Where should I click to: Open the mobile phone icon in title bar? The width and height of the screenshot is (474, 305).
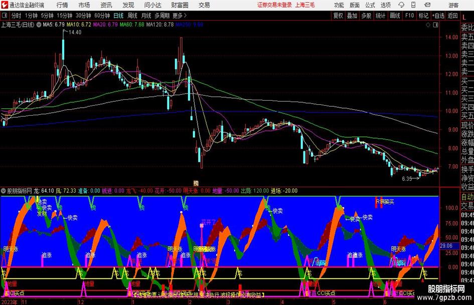click(413, 5)
